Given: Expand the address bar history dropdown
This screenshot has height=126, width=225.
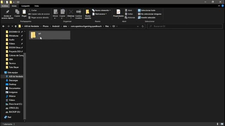Looking at the screenshot, I should 138,27.
